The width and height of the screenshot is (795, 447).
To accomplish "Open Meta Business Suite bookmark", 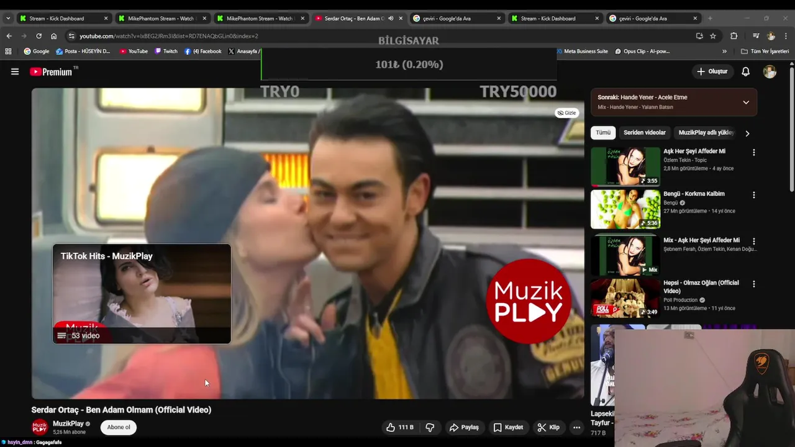I will (581, 52).
